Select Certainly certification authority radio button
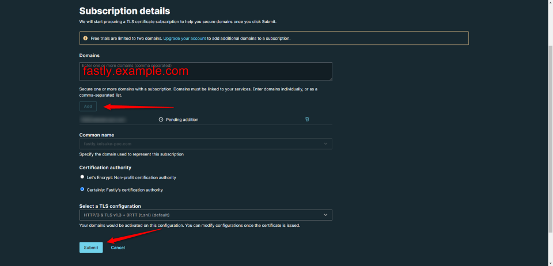 pos(82,189)
